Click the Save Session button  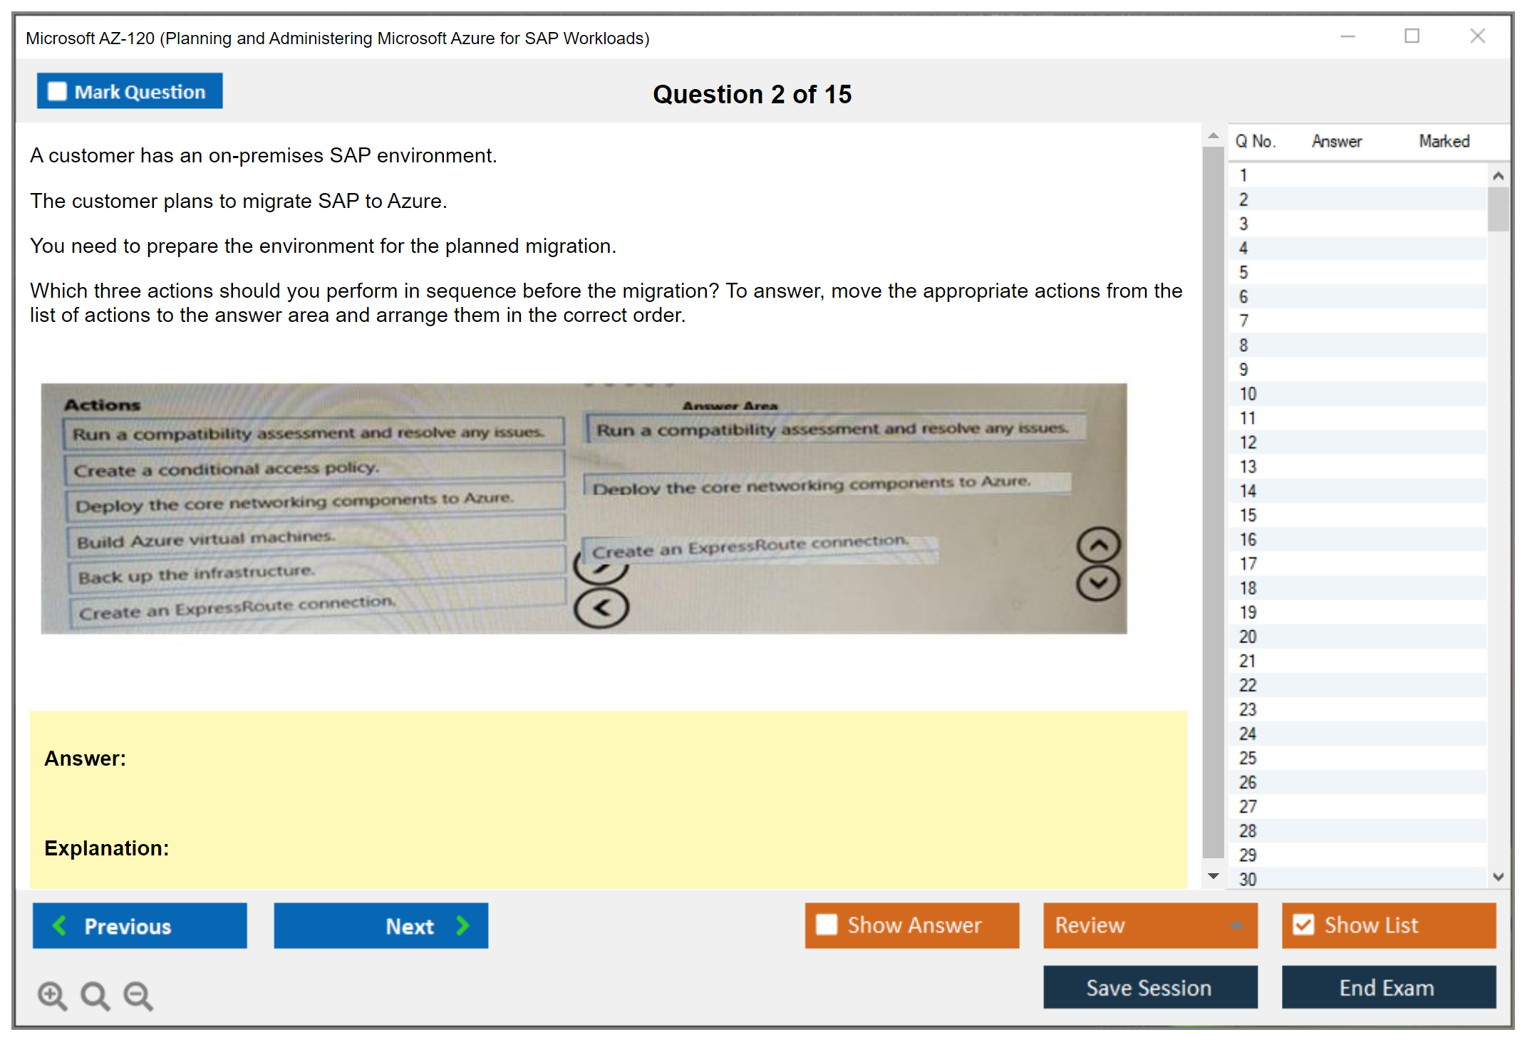tap(1149, 987)
